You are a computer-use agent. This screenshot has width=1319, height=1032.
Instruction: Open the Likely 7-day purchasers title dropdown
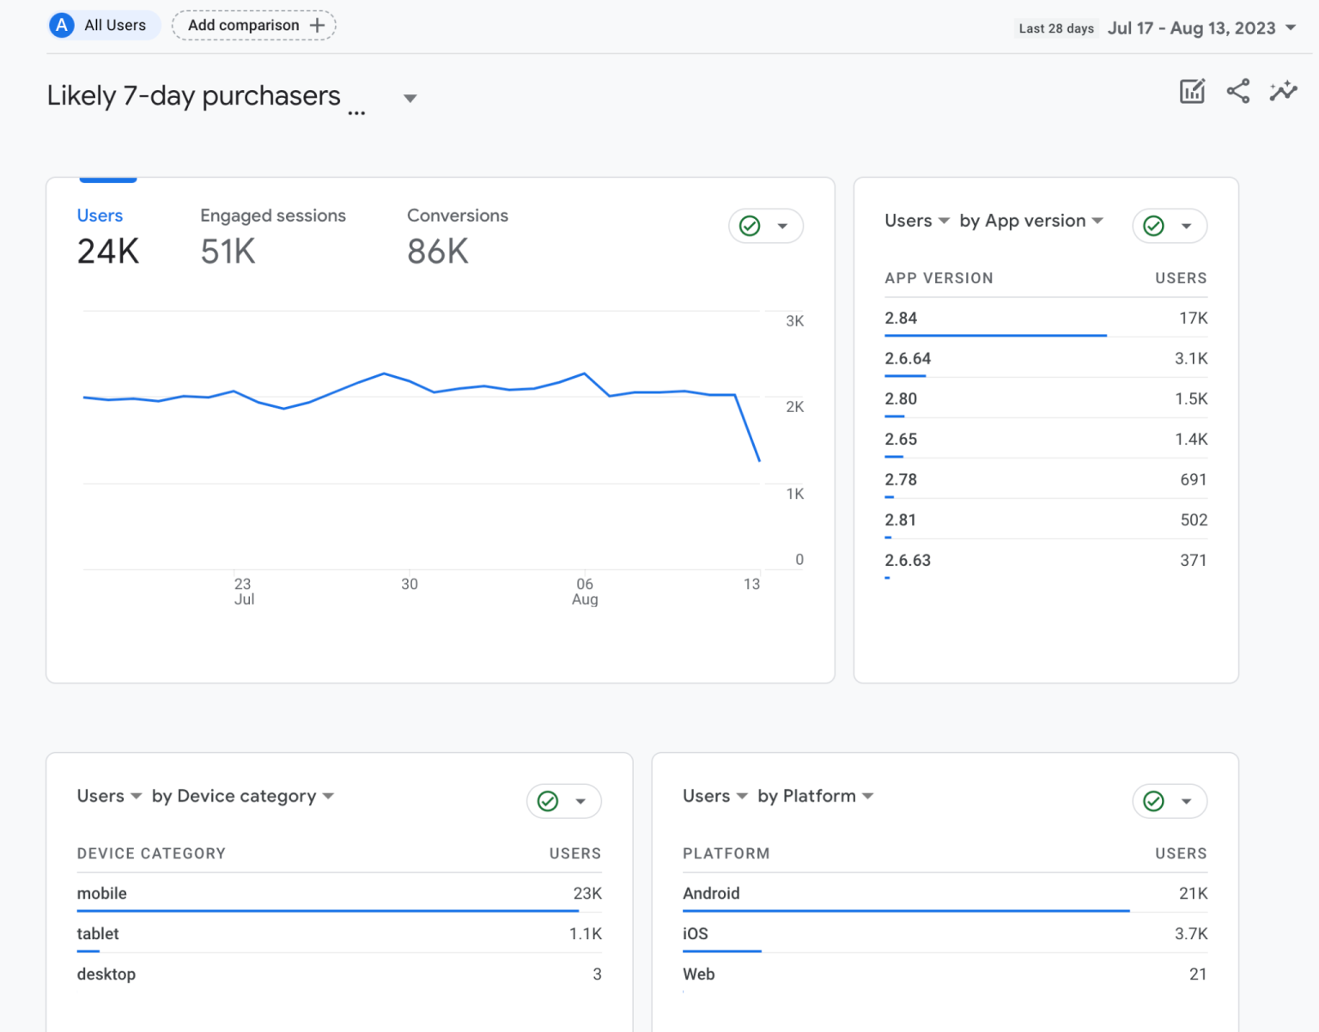point(410,99)
